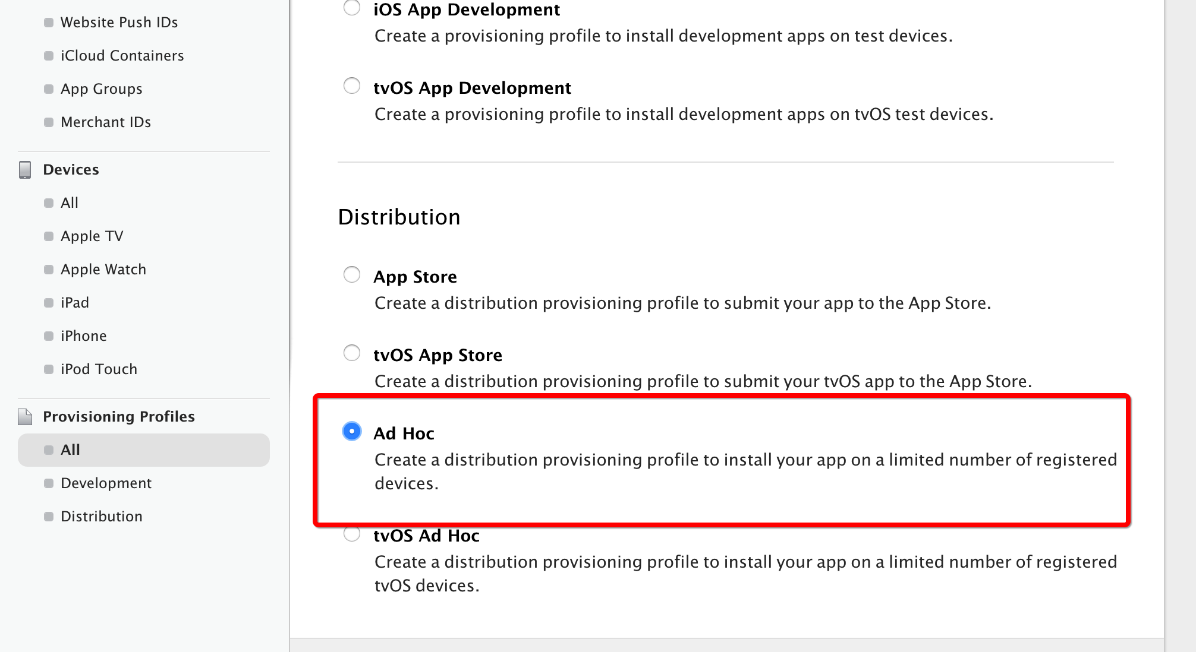Choose the App Store distribution radio button
1196x652 pixels.
pos(352,275)
